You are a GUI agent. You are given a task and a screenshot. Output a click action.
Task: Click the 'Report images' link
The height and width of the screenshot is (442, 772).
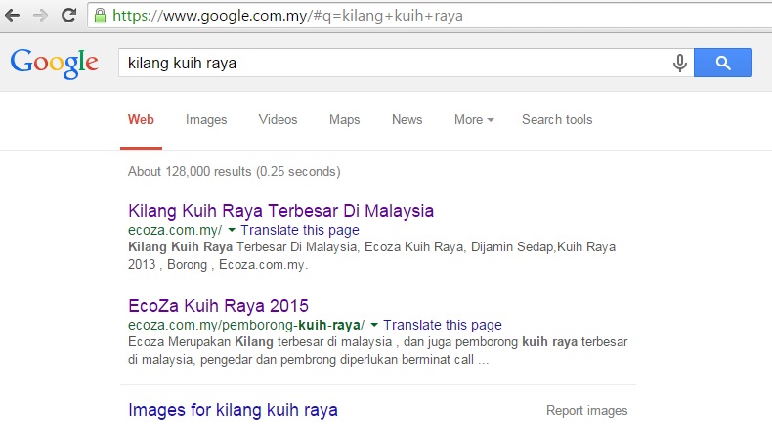click(x=587, y=411)
